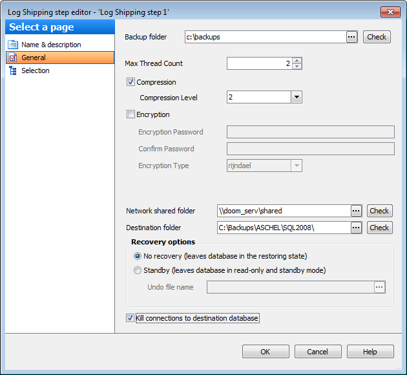The height and width of the screenshot is (375, 407).
Task: Confirm with the OK button
Action: [x=266, y=352]
